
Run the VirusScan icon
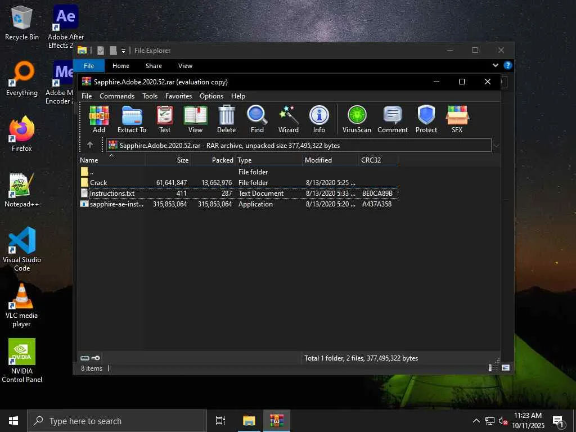(357, 119)
